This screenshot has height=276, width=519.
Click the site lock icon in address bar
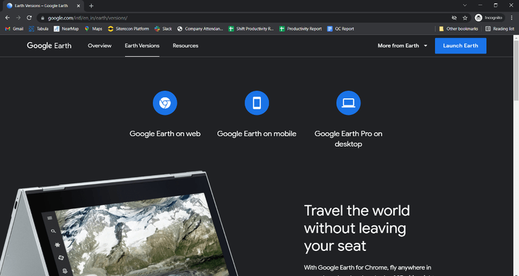43,18
